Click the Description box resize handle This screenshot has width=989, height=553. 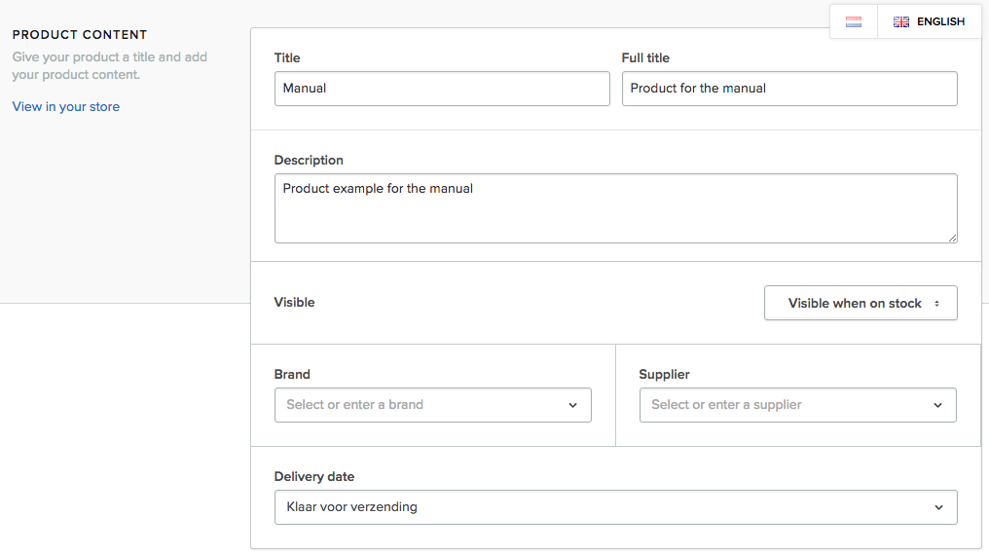click(x=952, y=238)
